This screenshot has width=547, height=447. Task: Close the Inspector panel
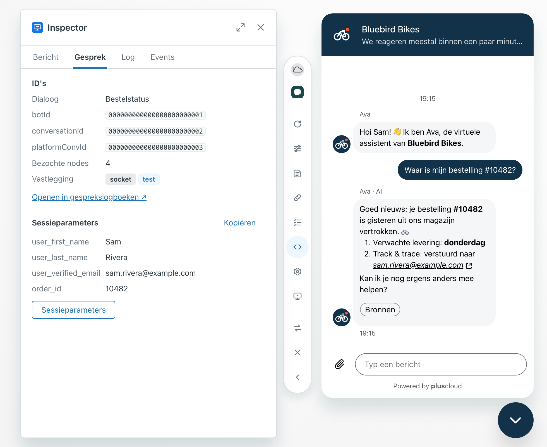point(261,27)
